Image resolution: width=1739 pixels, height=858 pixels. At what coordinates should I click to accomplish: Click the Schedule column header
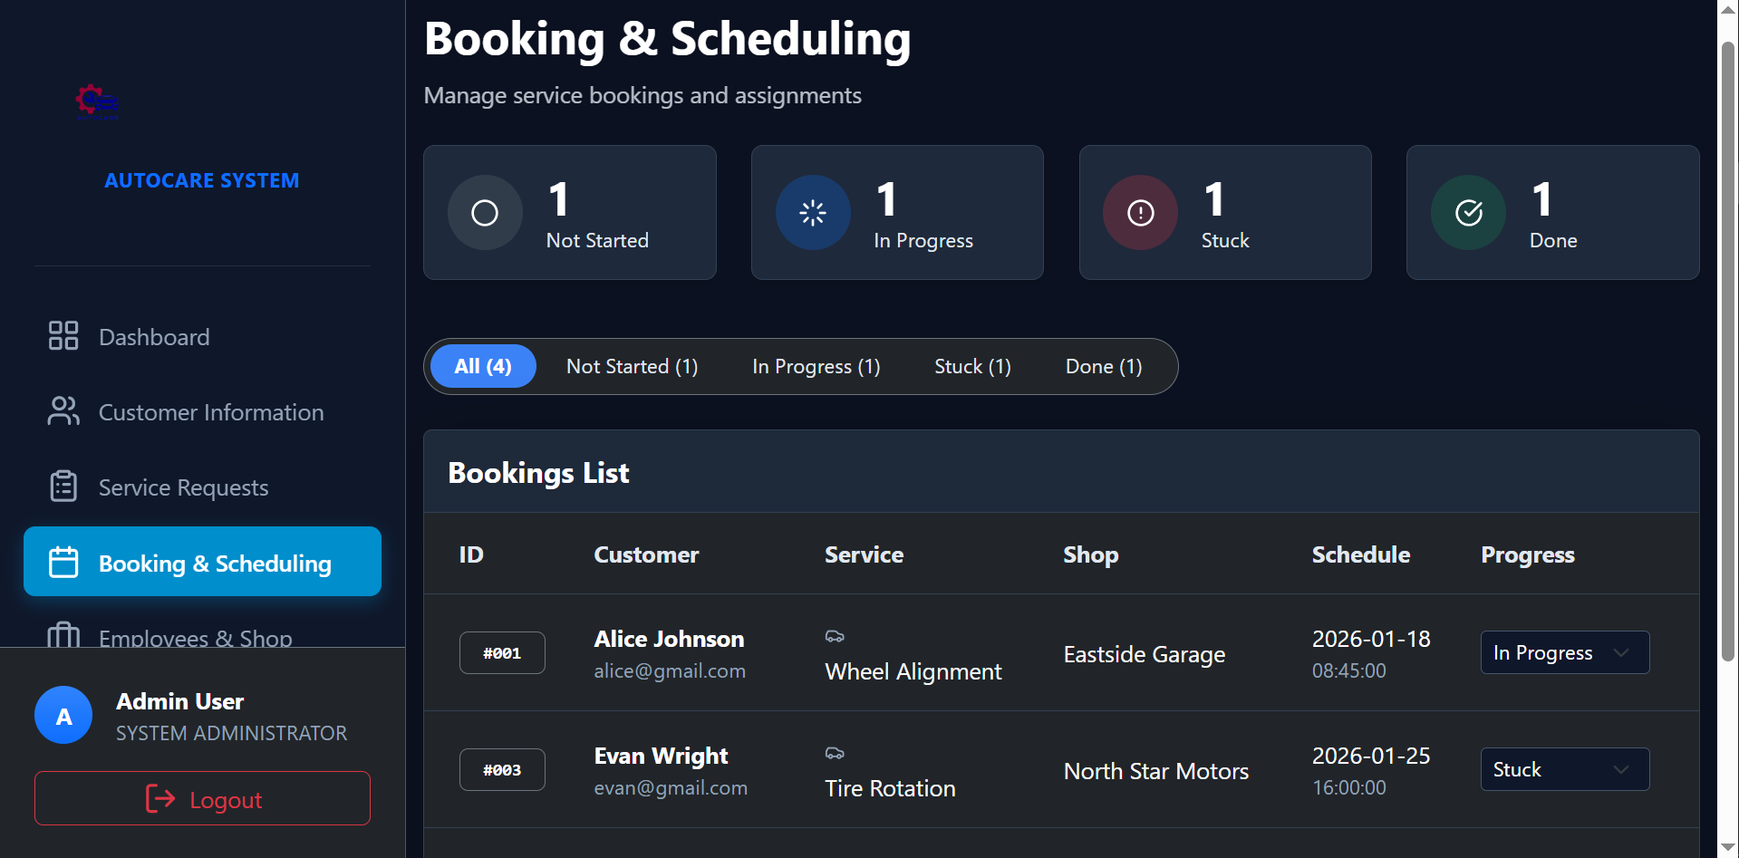point(1361,554)
